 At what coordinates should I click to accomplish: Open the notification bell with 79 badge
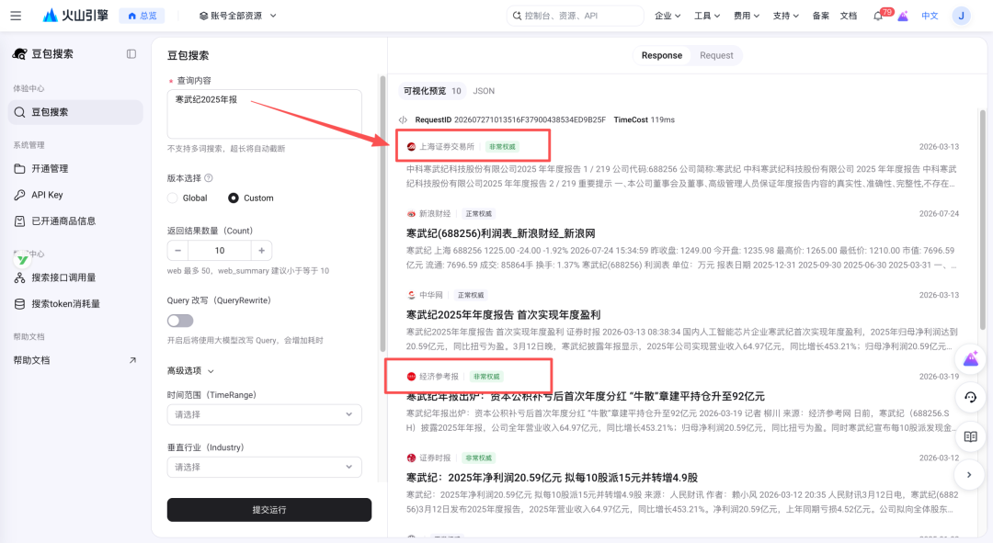(879, 16)
